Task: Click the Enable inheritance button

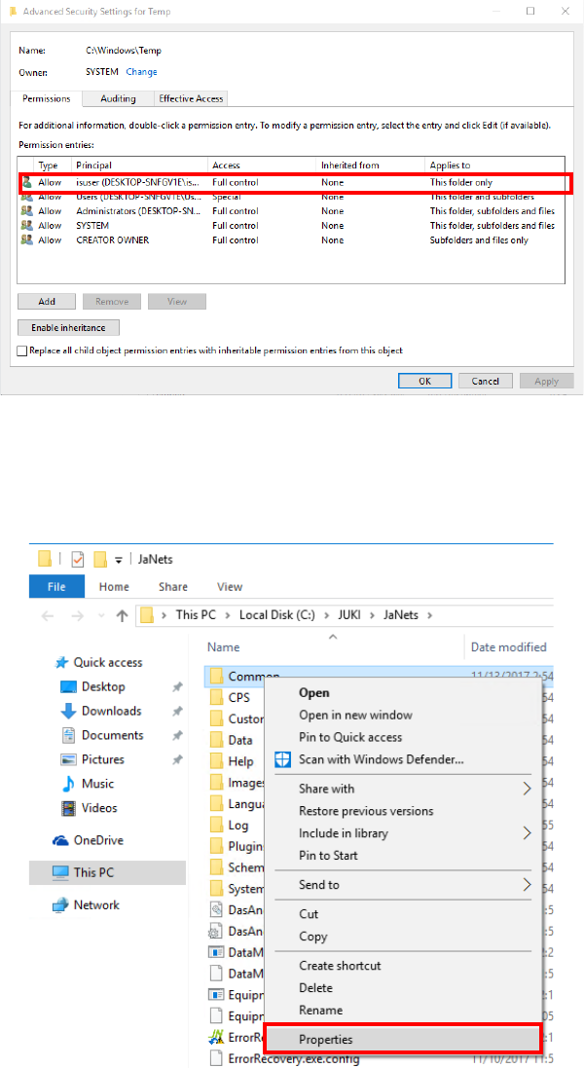Action: pyautogui.click(x=68, y=328)
